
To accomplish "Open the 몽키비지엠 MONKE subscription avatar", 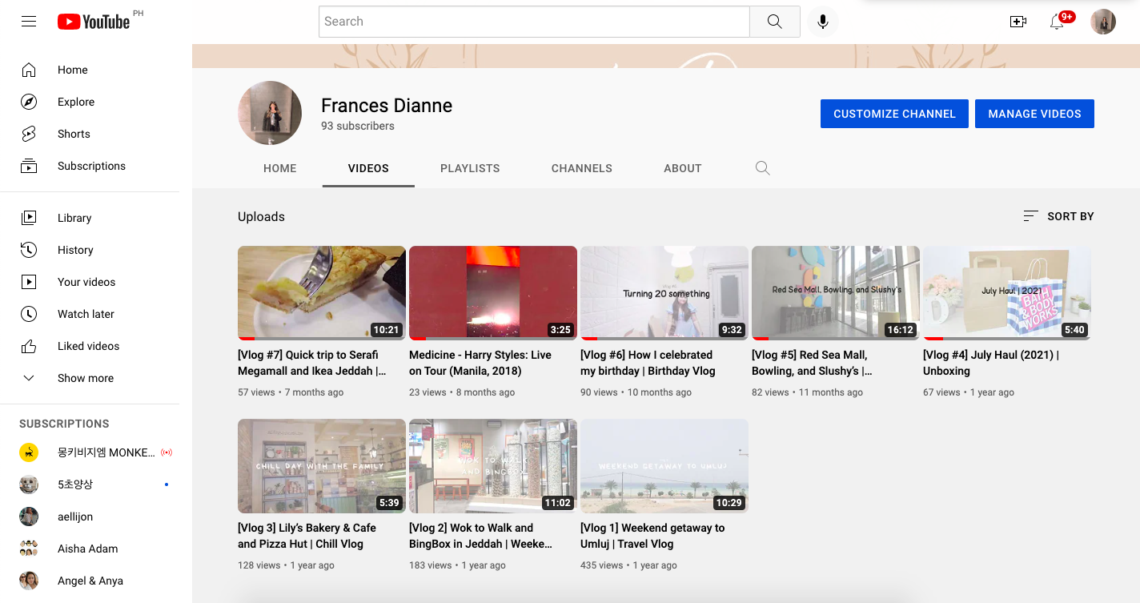I will pyautogui.click(x=29, y=452).
